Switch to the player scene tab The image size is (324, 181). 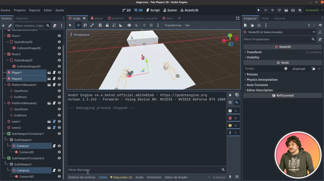(97, 18)
